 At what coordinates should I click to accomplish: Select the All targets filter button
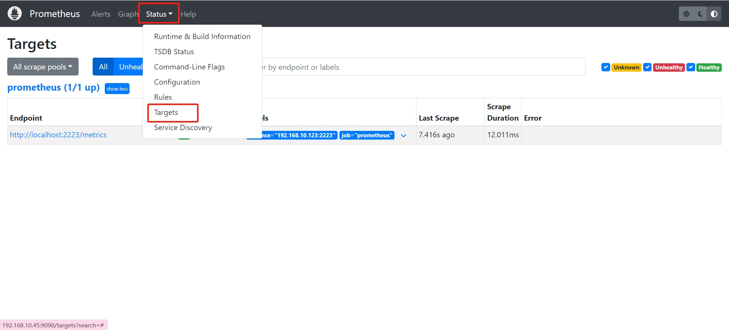click(103, 67)
